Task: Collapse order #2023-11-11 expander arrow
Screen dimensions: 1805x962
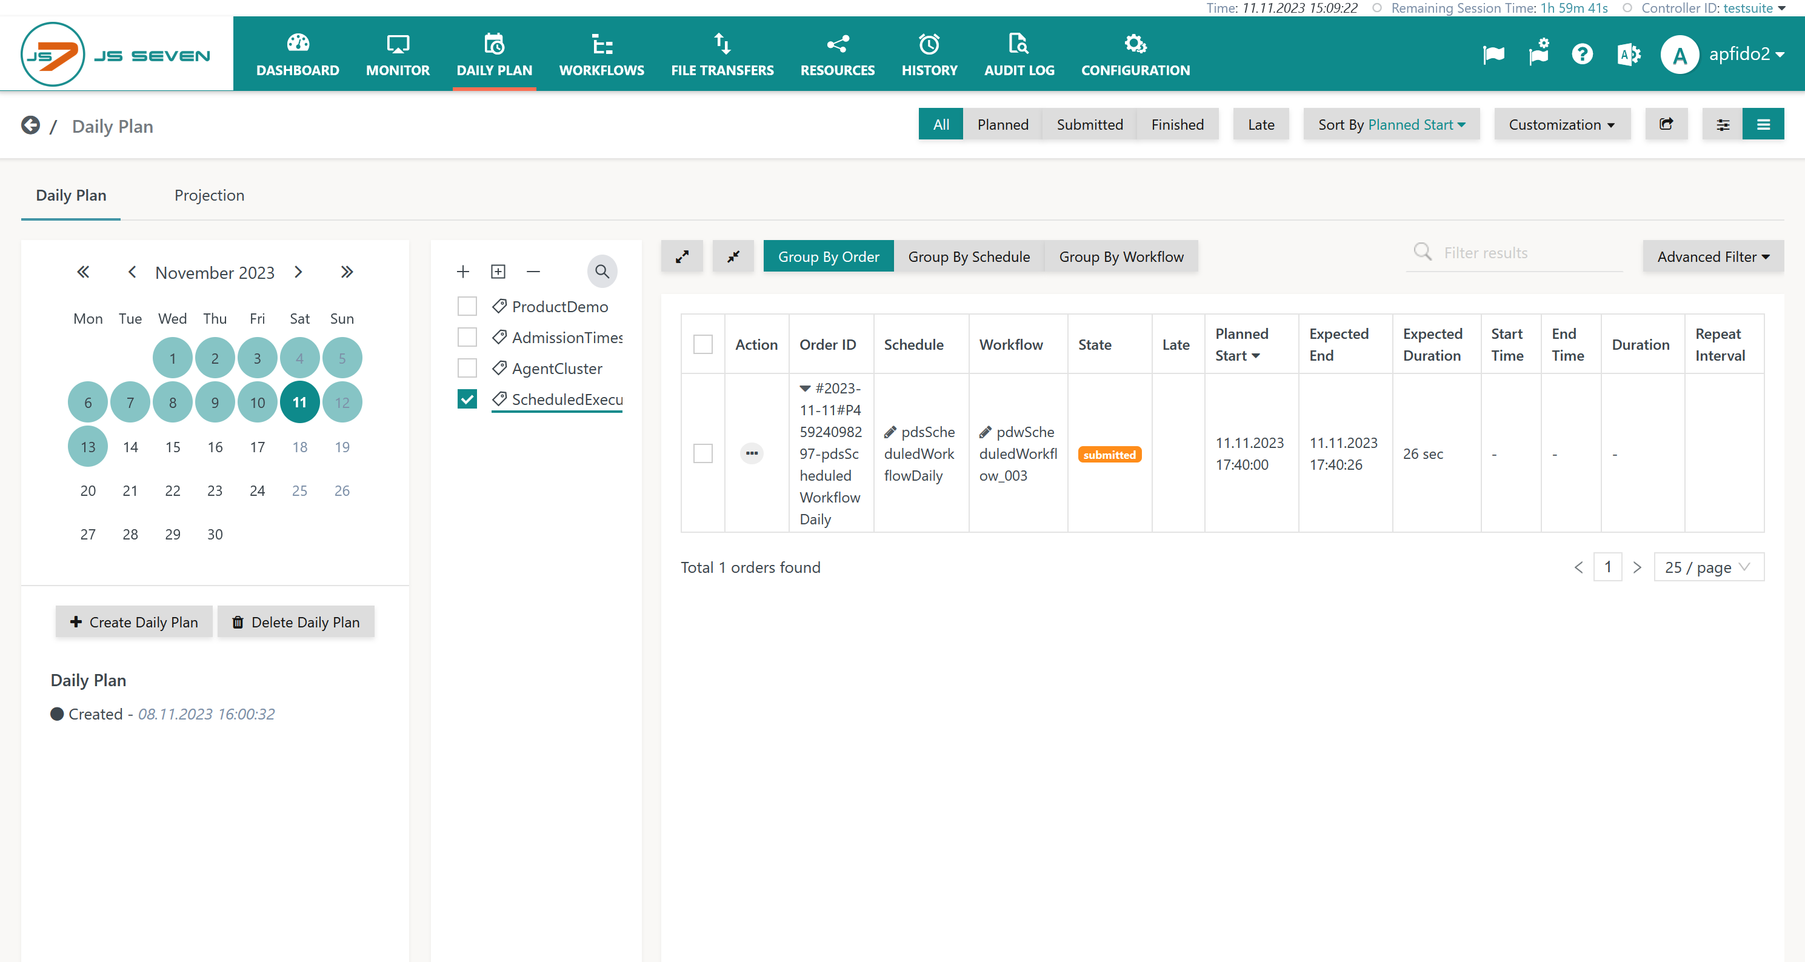Action: [x=804, y=388]
